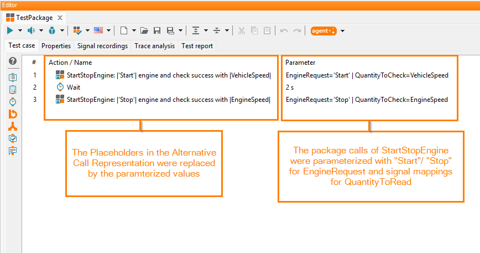
Task: Click the blue bug debug icon
Action: pyautogui.click(x=52, y=30)
